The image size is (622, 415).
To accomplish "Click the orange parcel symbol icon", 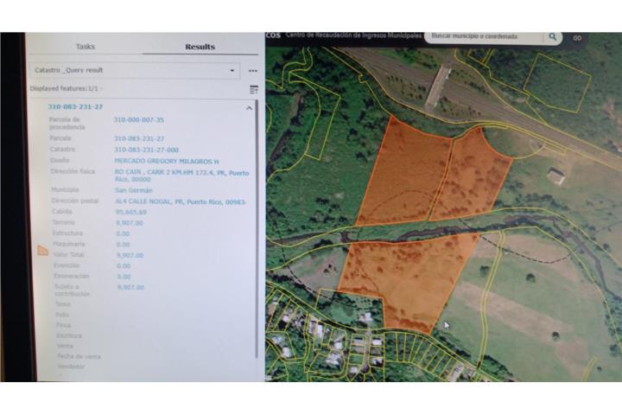I will coord(42,252).
